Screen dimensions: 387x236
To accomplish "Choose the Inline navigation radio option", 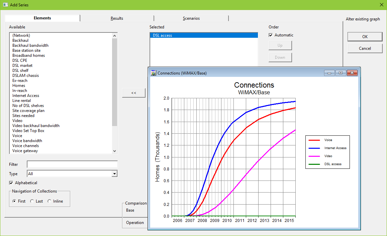I will pyautogui.click(x=50, y=201).
